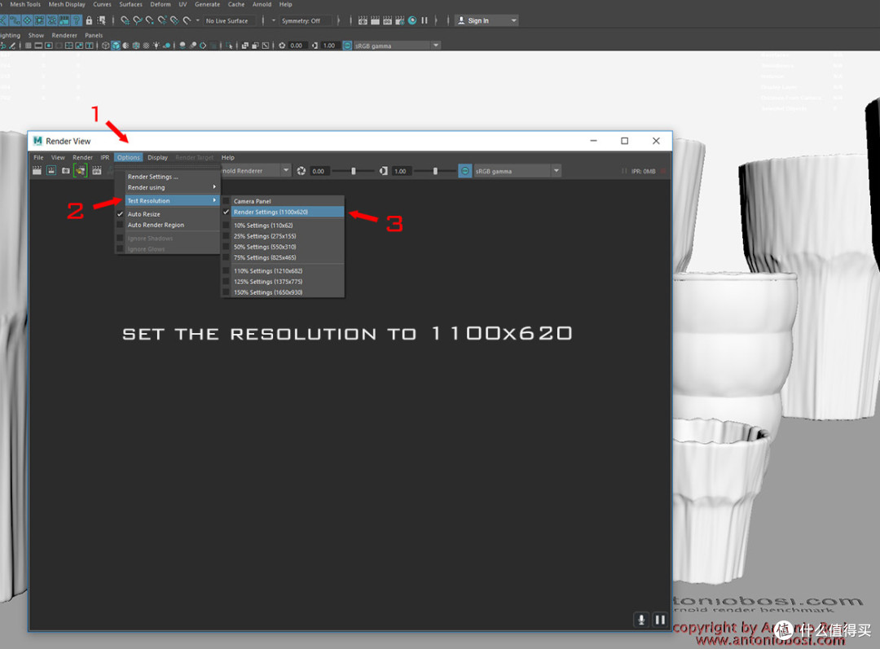Click the IPR render icon with green border
Viewport: 880px width, 649px height.
pos(80,170)
